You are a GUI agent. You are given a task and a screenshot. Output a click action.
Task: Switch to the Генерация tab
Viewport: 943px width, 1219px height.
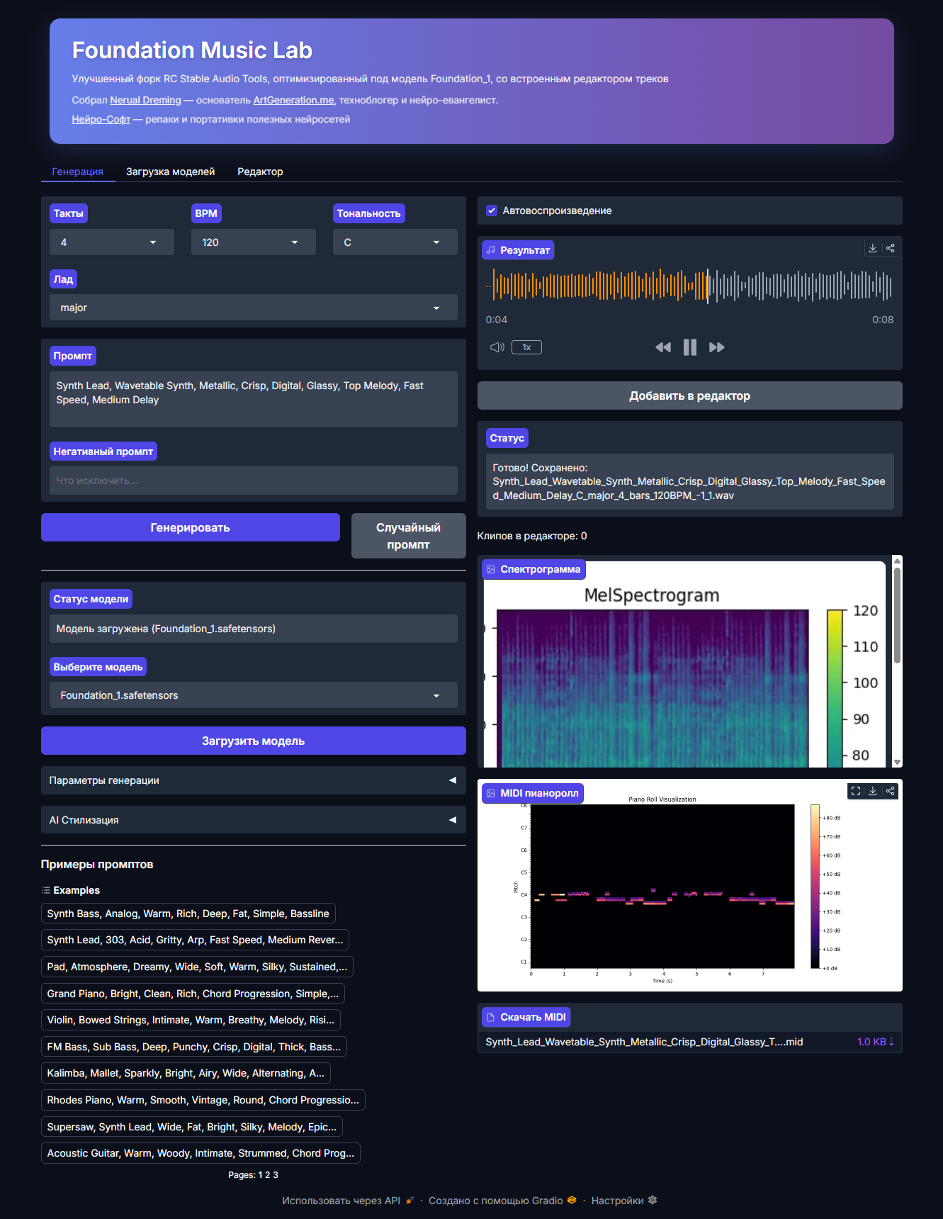point(78,172)
